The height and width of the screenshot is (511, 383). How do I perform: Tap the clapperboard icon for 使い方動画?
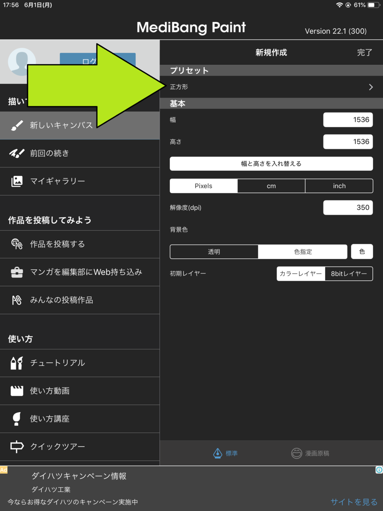point(17,391)
